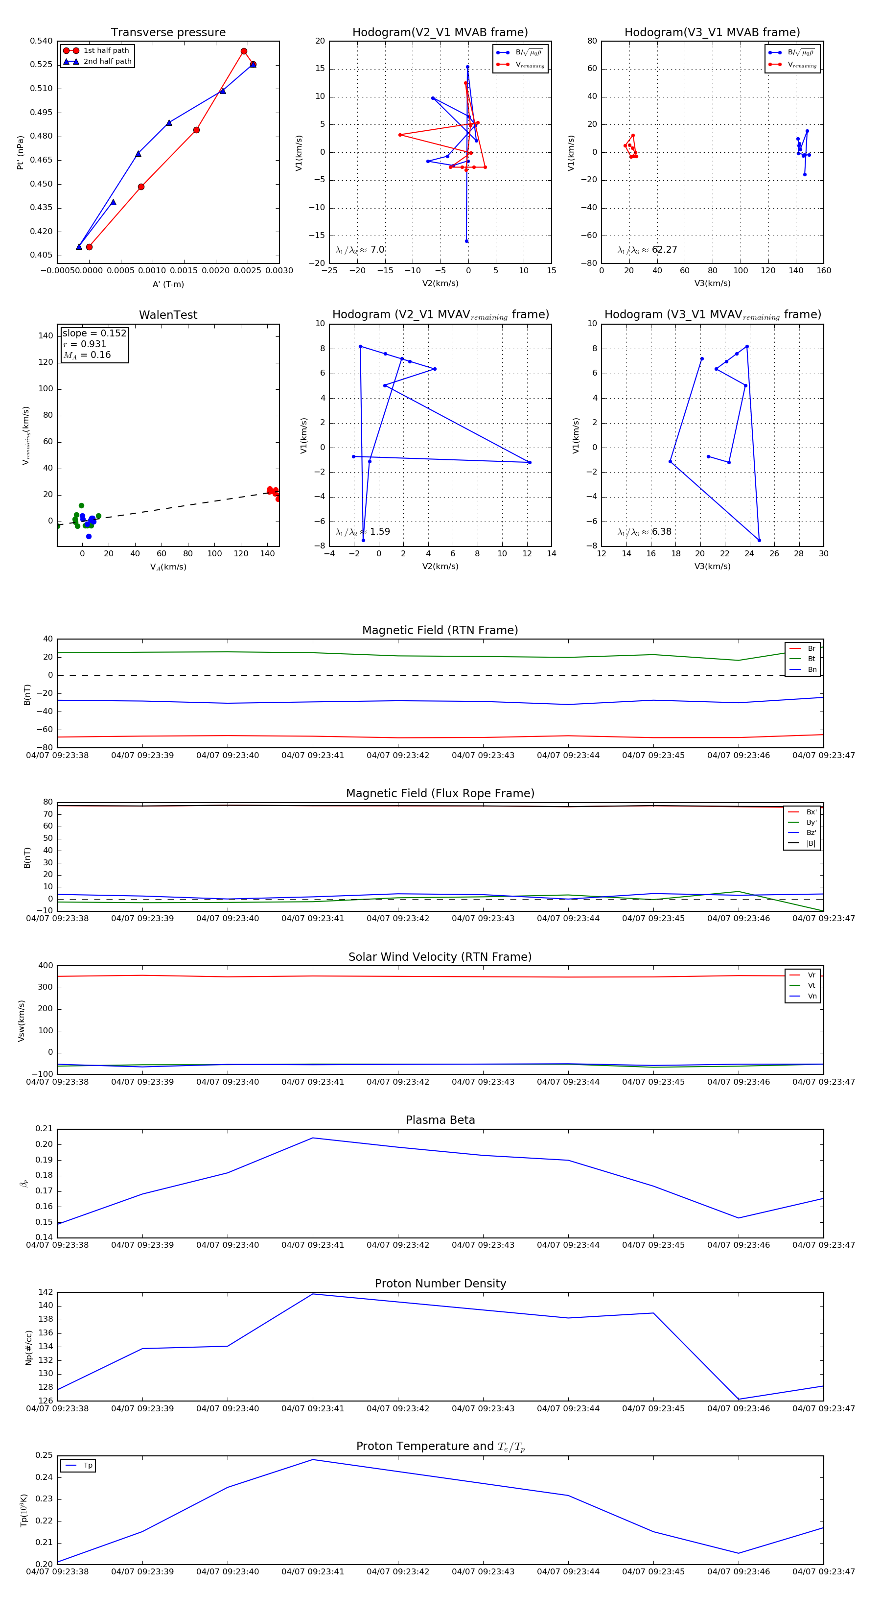
Task: Click "A' (T·m)" axis label
Action: [168, 284]
